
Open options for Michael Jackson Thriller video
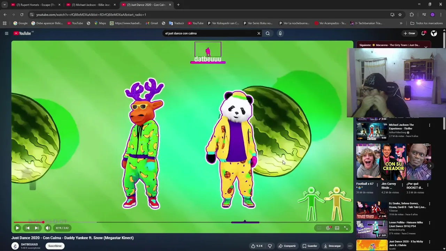pyautogui.click(x=429, y=125)
